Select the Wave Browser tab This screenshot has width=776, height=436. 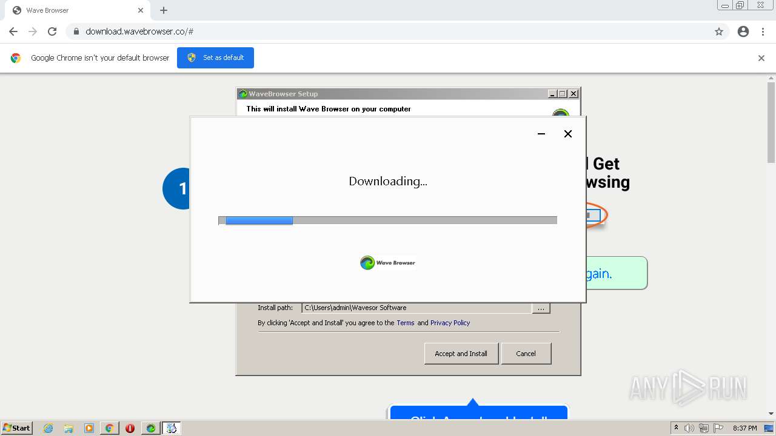[x=76, y=10]
